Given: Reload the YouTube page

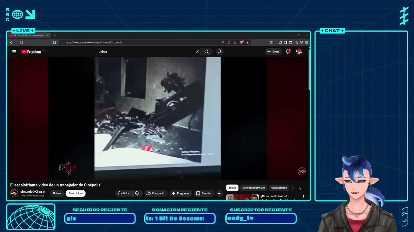Looking at the screenshot, I should (x=22, y=43).
